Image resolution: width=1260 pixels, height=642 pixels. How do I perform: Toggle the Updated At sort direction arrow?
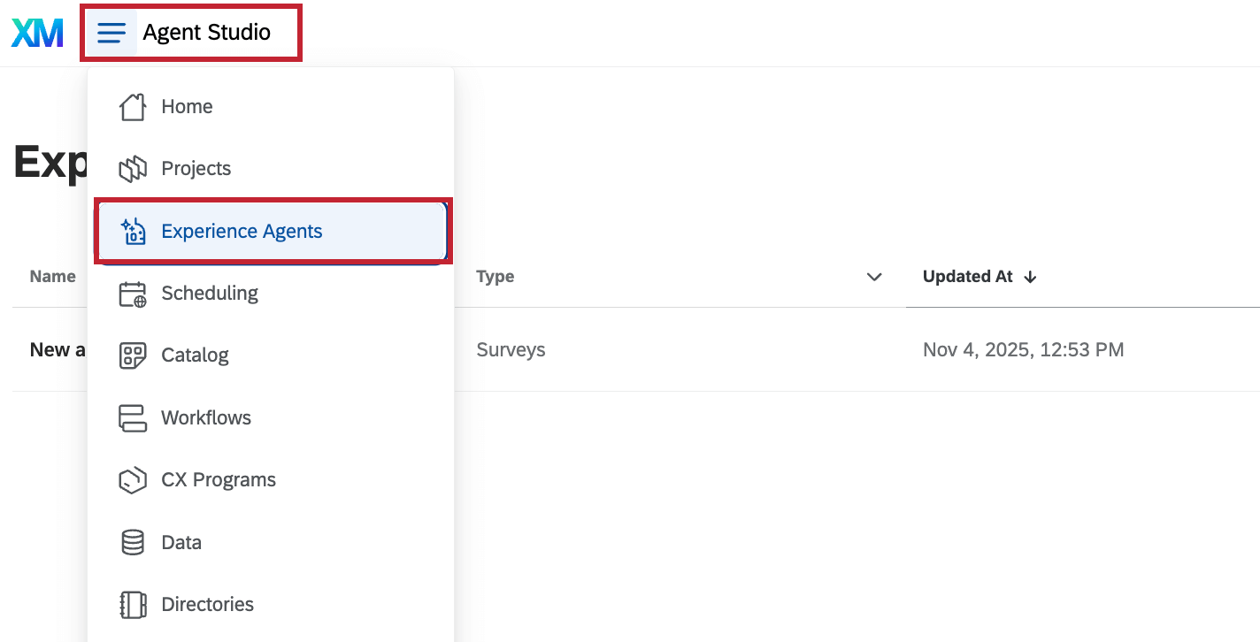1030,277
